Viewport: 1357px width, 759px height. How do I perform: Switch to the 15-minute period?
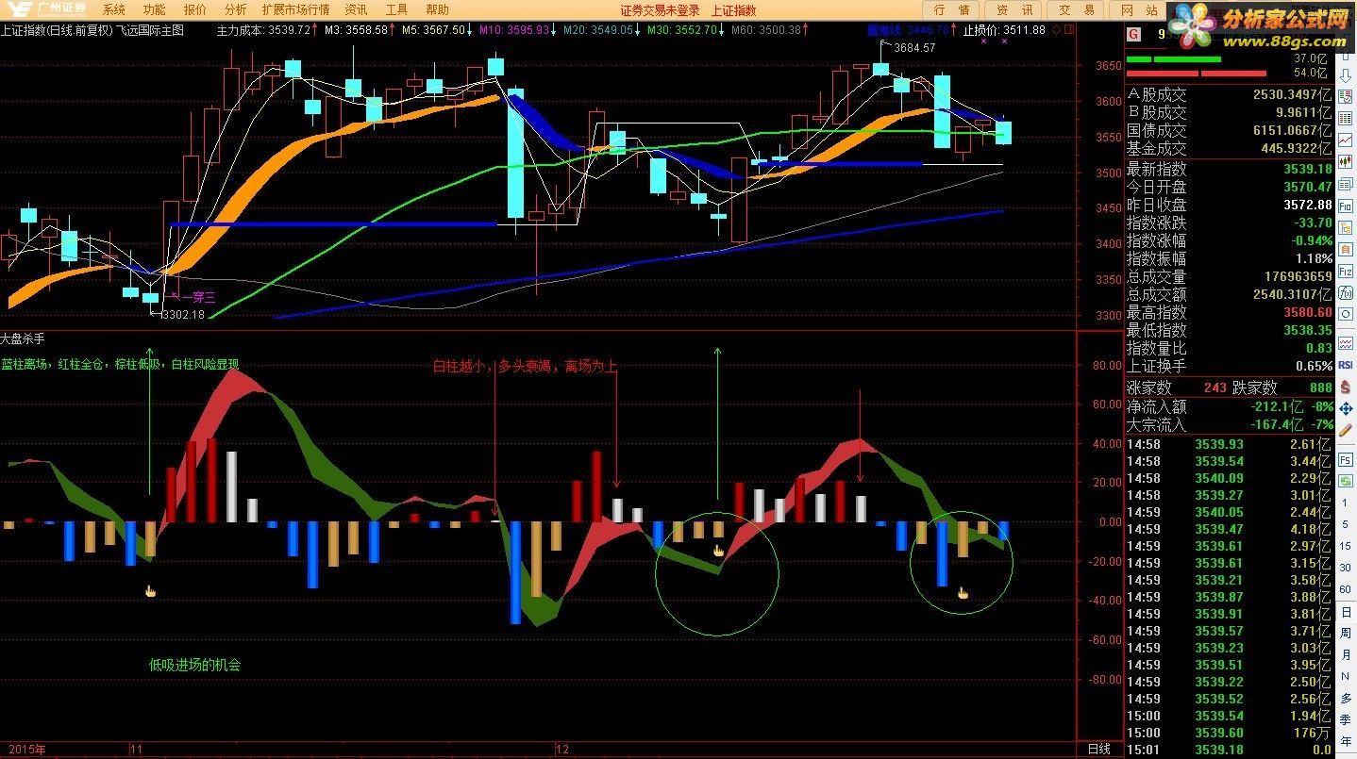1346,545
